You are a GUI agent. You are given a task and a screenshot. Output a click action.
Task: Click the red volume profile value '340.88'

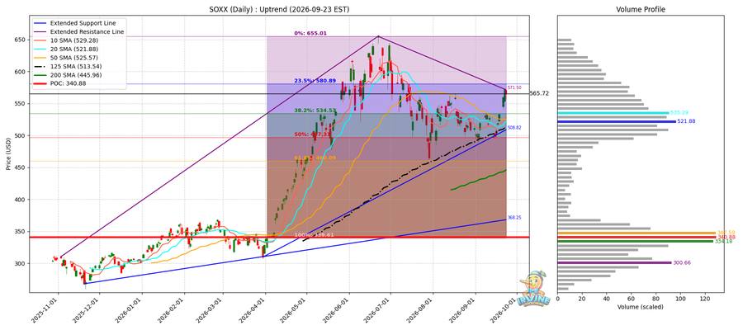pos(725,238)
